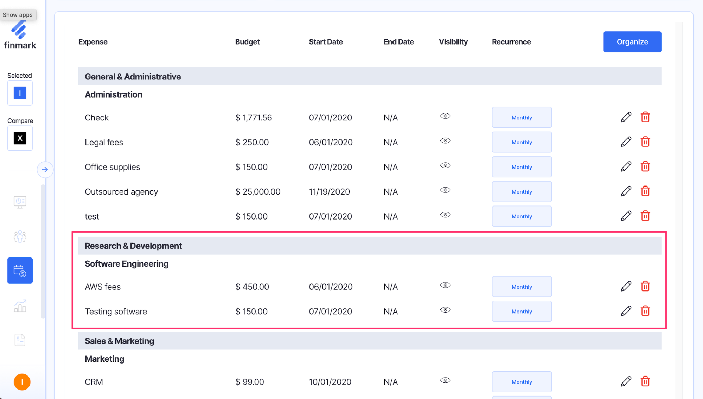Open the people/team icon in sidebar
This screenshot has width=703, height=399.
(x=20, y=236)
